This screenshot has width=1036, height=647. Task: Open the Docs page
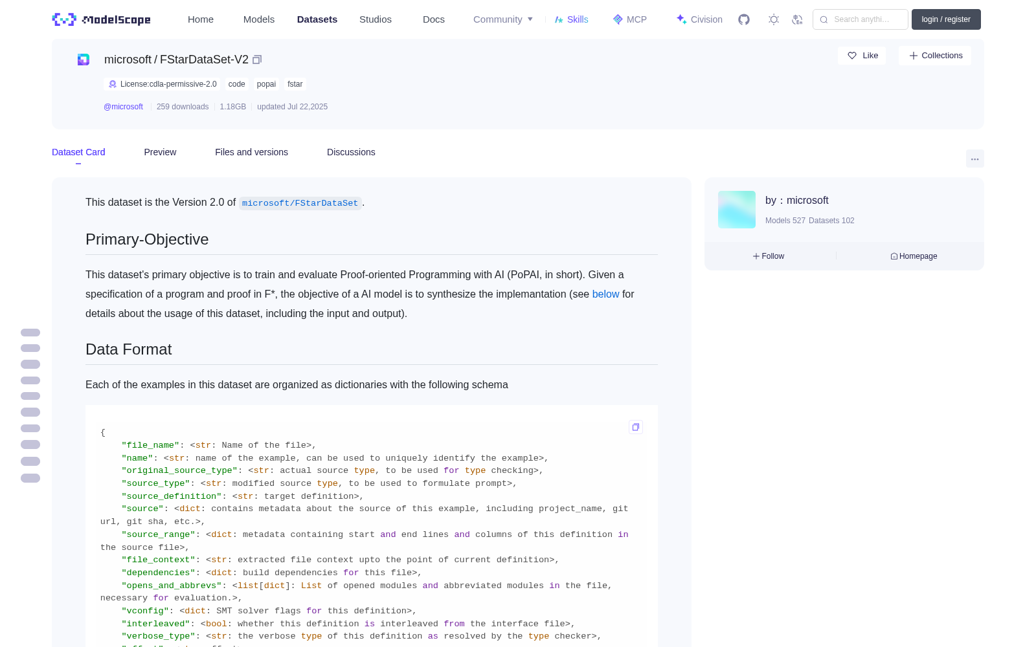pyautogui.click(x=434, y=19)
